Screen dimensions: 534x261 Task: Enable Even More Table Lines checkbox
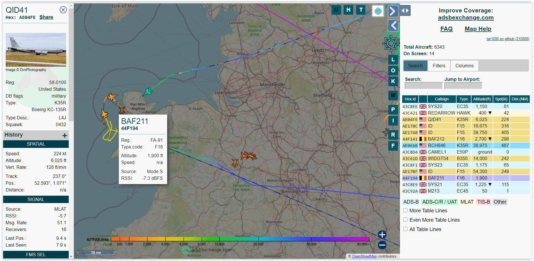(x=405, y=220)
